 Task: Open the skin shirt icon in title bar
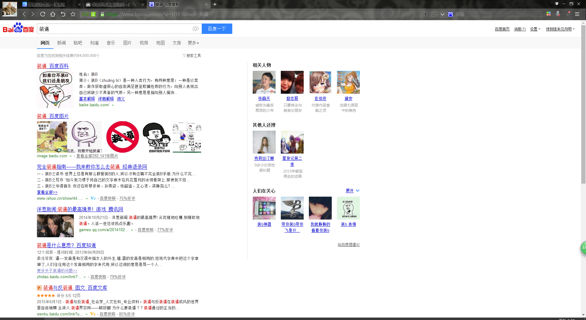pos(557,4)
